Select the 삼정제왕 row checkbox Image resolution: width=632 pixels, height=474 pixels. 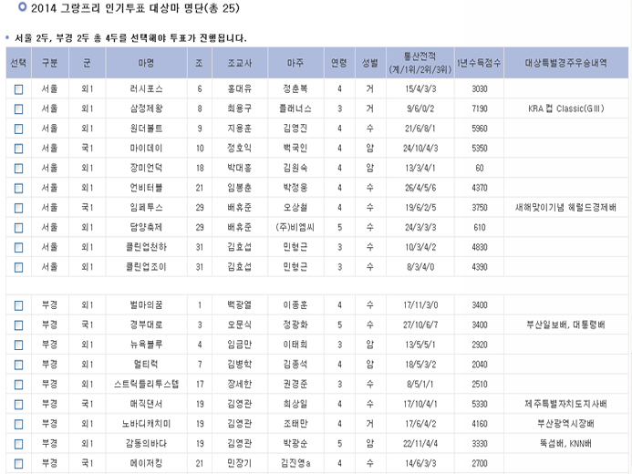click(18, 109)
